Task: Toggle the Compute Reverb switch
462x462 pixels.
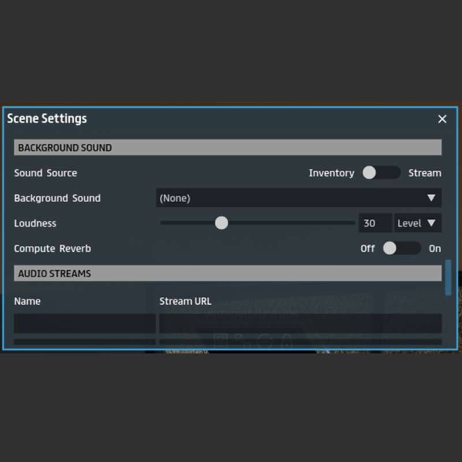Action: click(x=401, y=248)
